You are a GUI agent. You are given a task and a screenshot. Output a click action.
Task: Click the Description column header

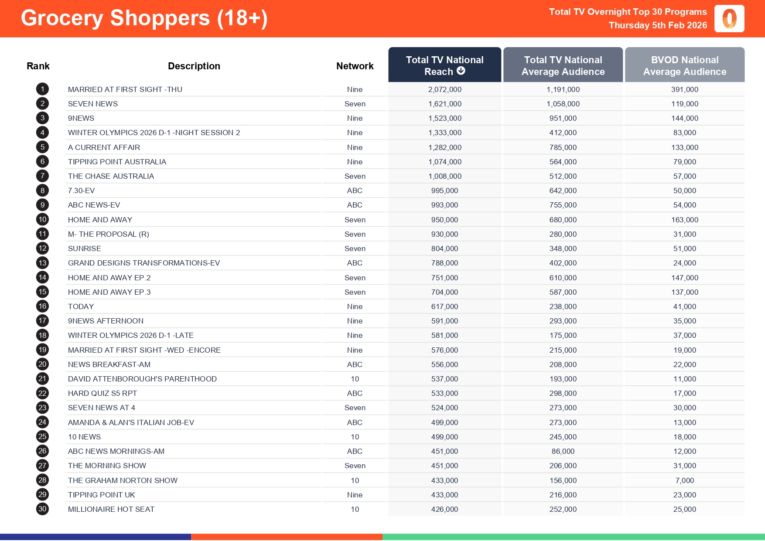(194, 66)
